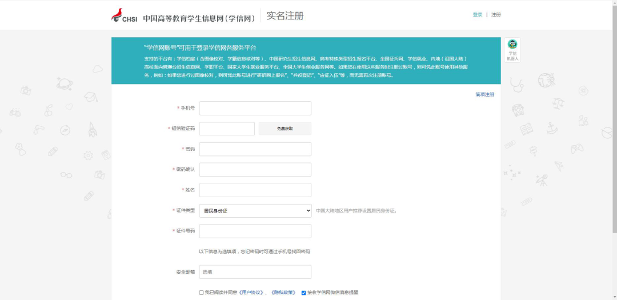Check the 我已阅读并同意 agreement checkbox
Screen dimensions: 617x300
coord(202,293)
